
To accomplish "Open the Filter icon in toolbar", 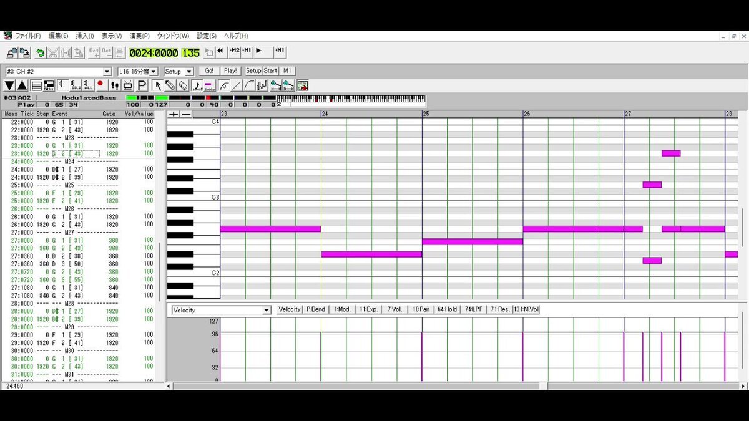I will point(49,85).
